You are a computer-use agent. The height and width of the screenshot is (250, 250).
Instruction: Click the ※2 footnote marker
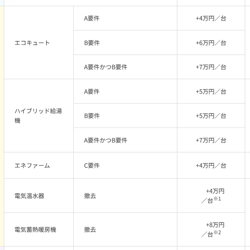217,232
